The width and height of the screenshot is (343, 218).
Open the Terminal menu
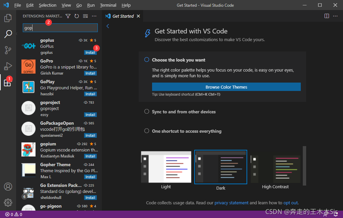pos(108,5)
